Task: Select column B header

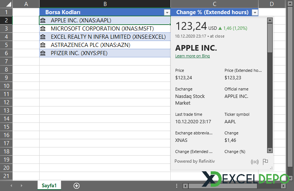Action: coord(105,4)
